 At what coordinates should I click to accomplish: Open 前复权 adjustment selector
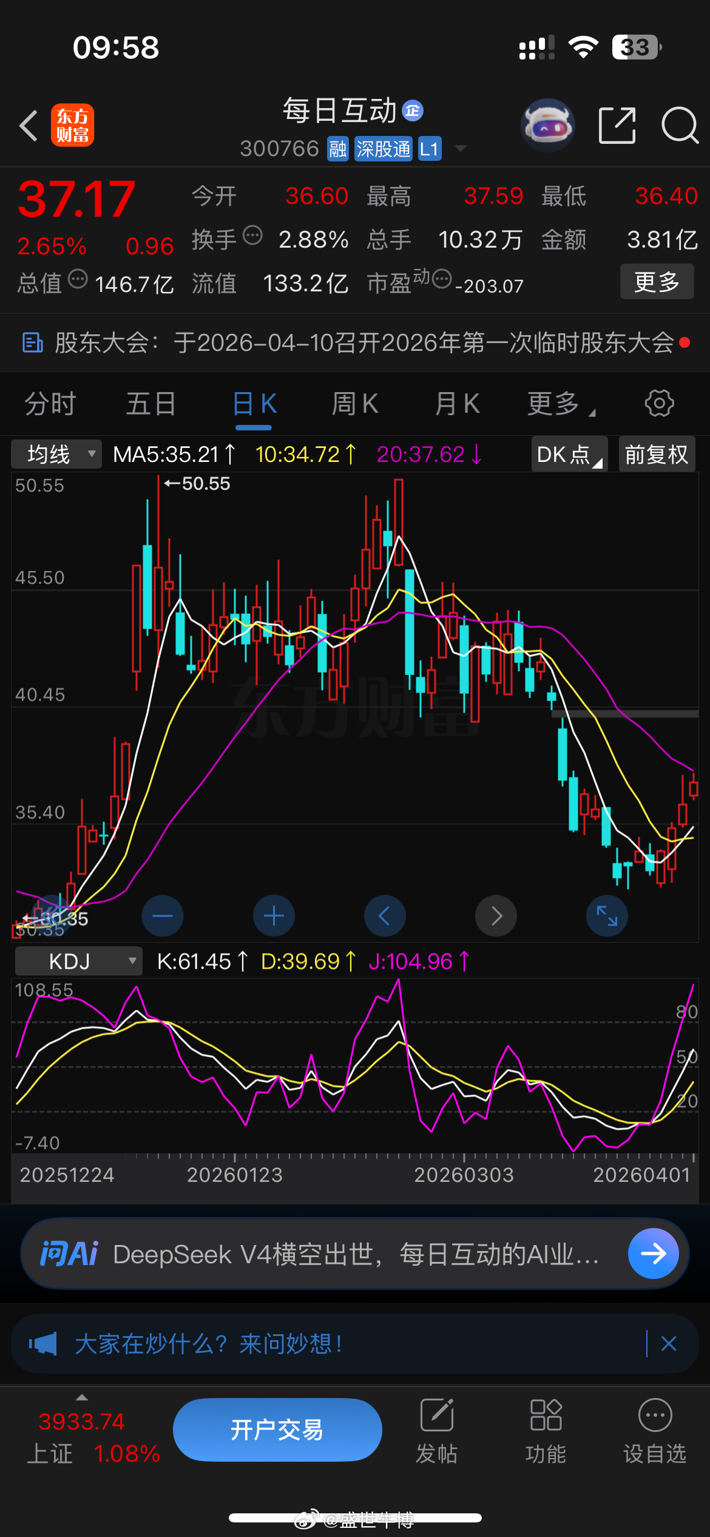pyautogui.click(x=657, y=454)
